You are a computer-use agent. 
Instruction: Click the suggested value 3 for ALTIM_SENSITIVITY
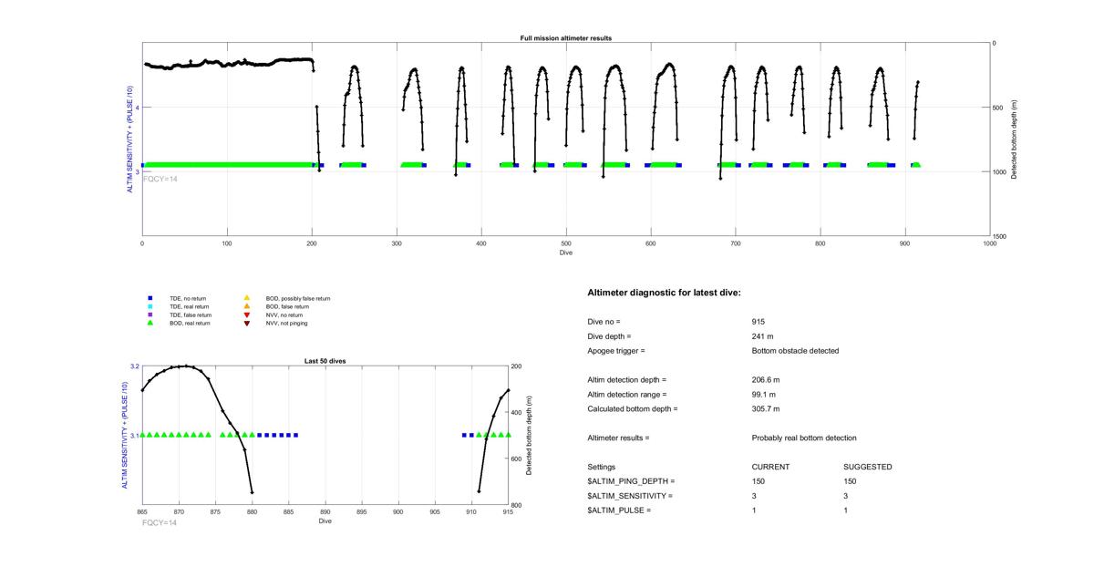coord(845,496)
